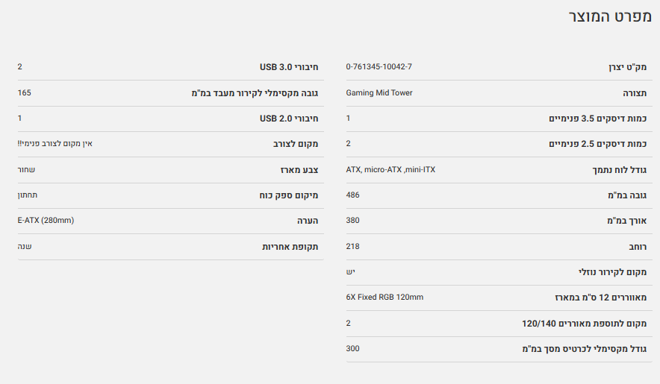Click the width value 218
This screenshot has height=384, width=660.
click(353, 246)
